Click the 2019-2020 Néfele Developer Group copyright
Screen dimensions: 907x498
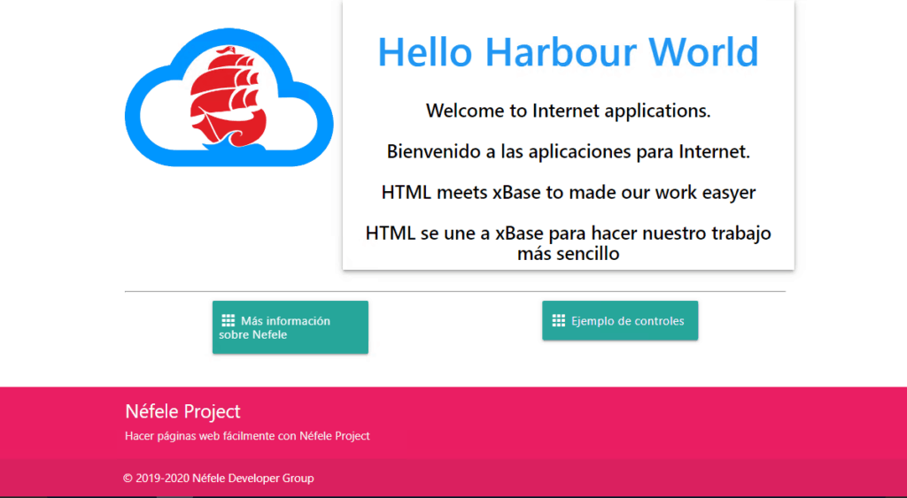point(218,479)
